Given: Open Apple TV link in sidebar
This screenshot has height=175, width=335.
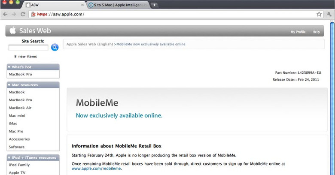Looking at the screenshot, I should (x=17, y=173).
